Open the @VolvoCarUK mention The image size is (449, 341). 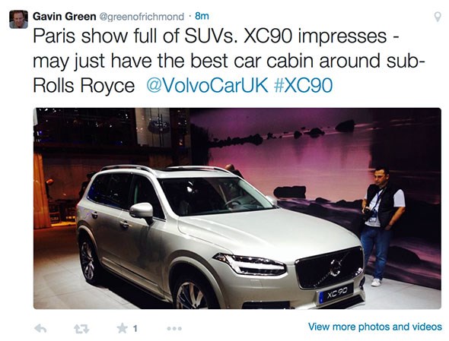click(207, 85)
